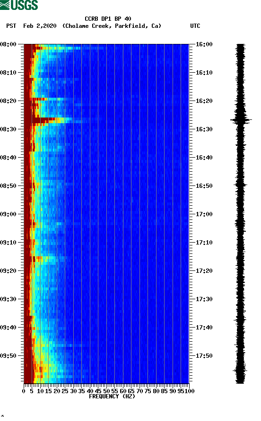Click the 100 Hz frequency tick label

[x=190, y=391]
